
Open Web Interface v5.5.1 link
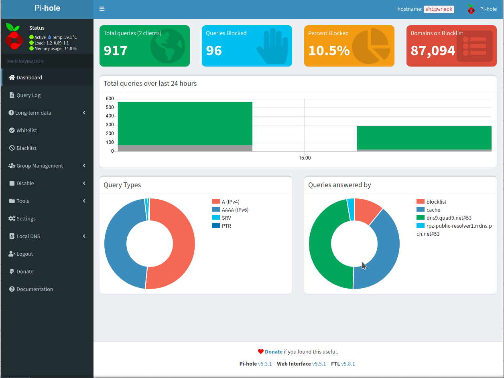319,364
